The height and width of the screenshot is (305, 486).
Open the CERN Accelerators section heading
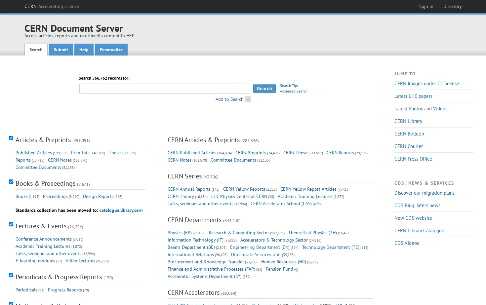193,292
